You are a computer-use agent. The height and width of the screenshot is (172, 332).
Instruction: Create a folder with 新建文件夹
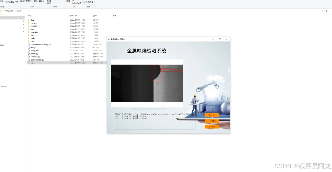pyautogui.click(x=49, y=2)
